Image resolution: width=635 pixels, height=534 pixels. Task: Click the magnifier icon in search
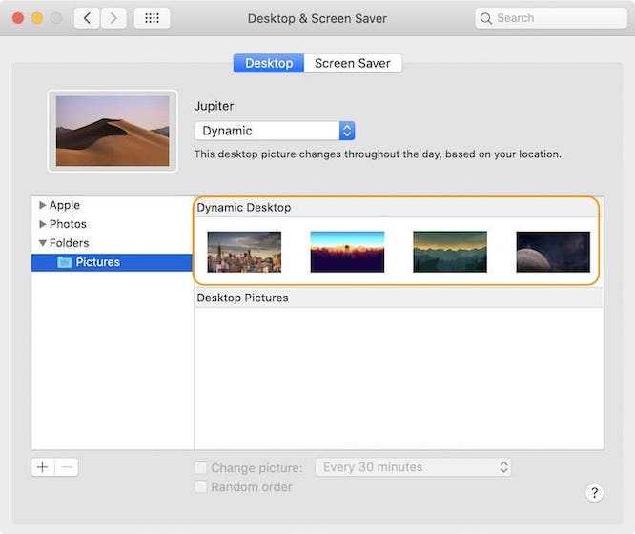point(485,18)
